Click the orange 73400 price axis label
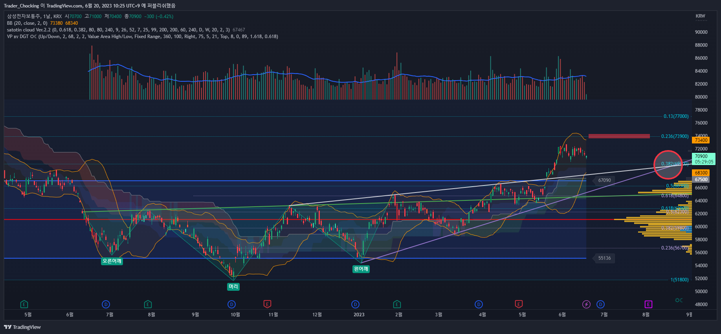Screen dimensions: 721x334 click(x=701, y=140)
